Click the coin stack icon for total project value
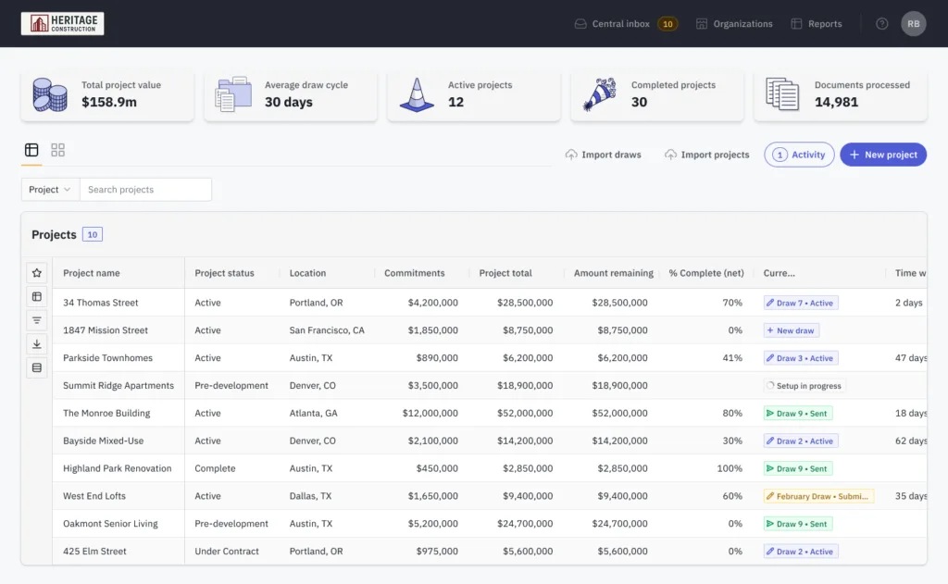Viewport: 948px width, 584px height. (x=50, y=95)
